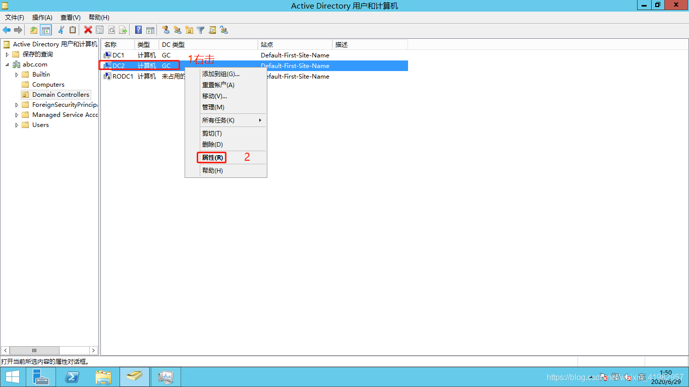The height and width of the screenshot is (387, 689).
Task: Collapse the abc.com domain node
Action: click(7, 64)
